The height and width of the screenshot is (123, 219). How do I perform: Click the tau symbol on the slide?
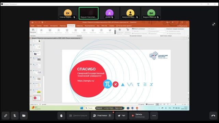(x=138, y=84)
